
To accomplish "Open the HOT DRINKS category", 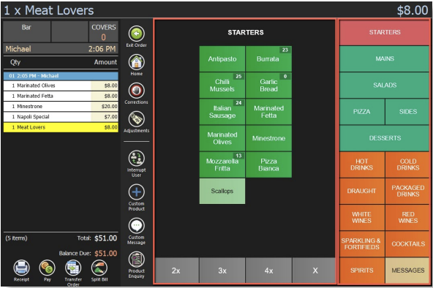I will (x=362, y=164).
